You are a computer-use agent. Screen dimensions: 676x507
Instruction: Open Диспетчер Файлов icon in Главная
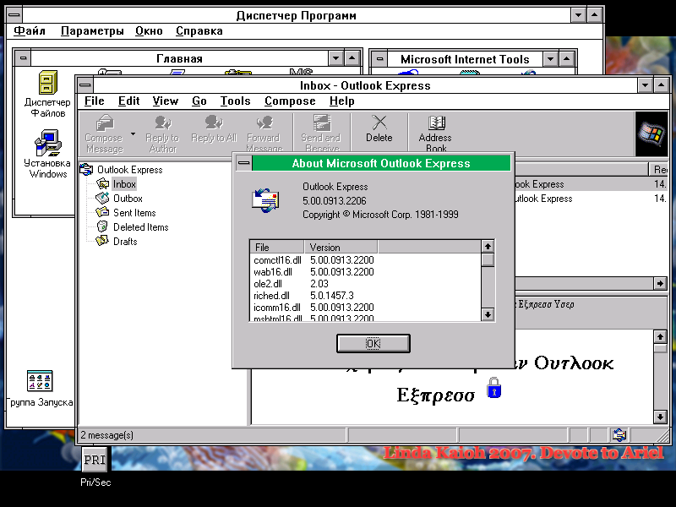pyautogui.click(x=47, y=82)
